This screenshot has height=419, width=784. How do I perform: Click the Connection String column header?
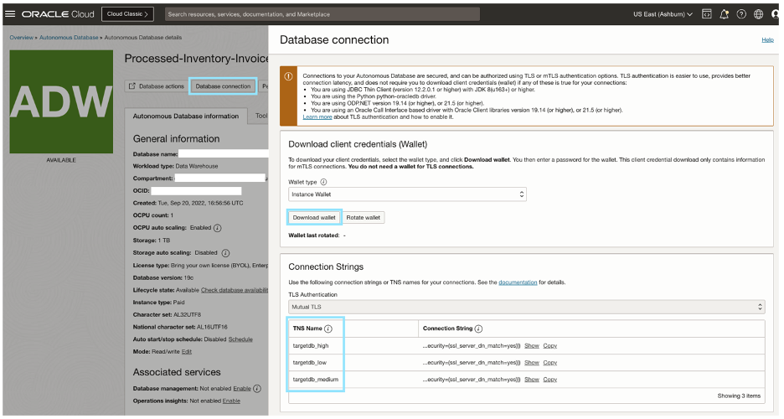coord(447,328)
